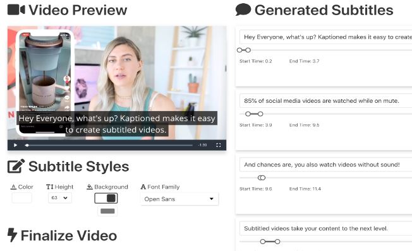412x251 pixels.
Task: Open the Height dropdown showing 63
Action: tap(60, 198)
